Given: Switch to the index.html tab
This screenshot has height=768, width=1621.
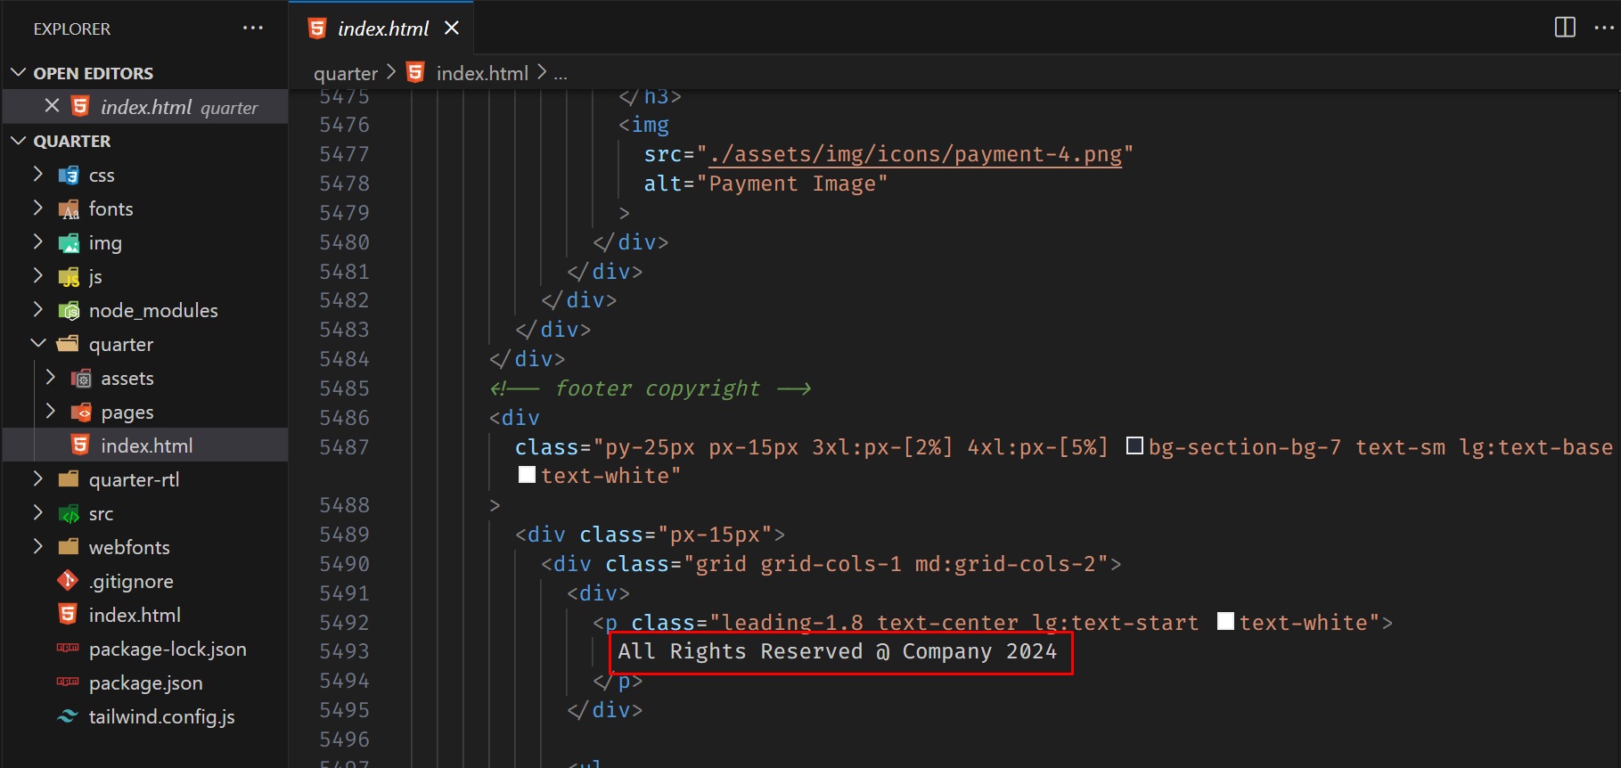Looking at the screenshot, I should tap(383, 29).
